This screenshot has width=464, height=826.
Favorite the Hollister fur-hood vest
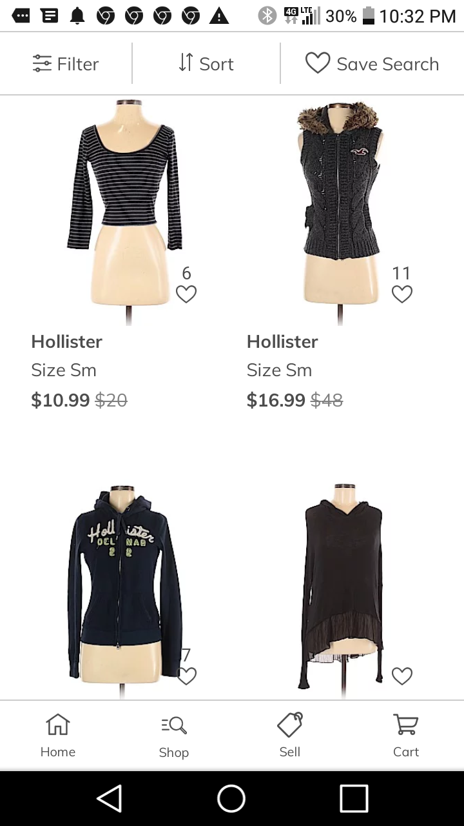pyautogui.click(x=402, y=294)
